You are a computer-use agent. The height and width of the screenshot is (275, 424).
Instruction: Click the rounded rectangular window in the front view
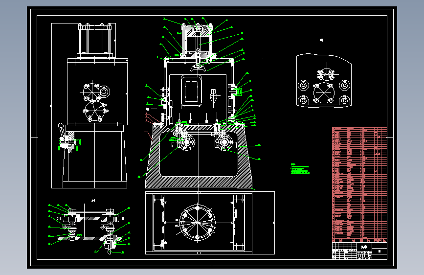191,91
